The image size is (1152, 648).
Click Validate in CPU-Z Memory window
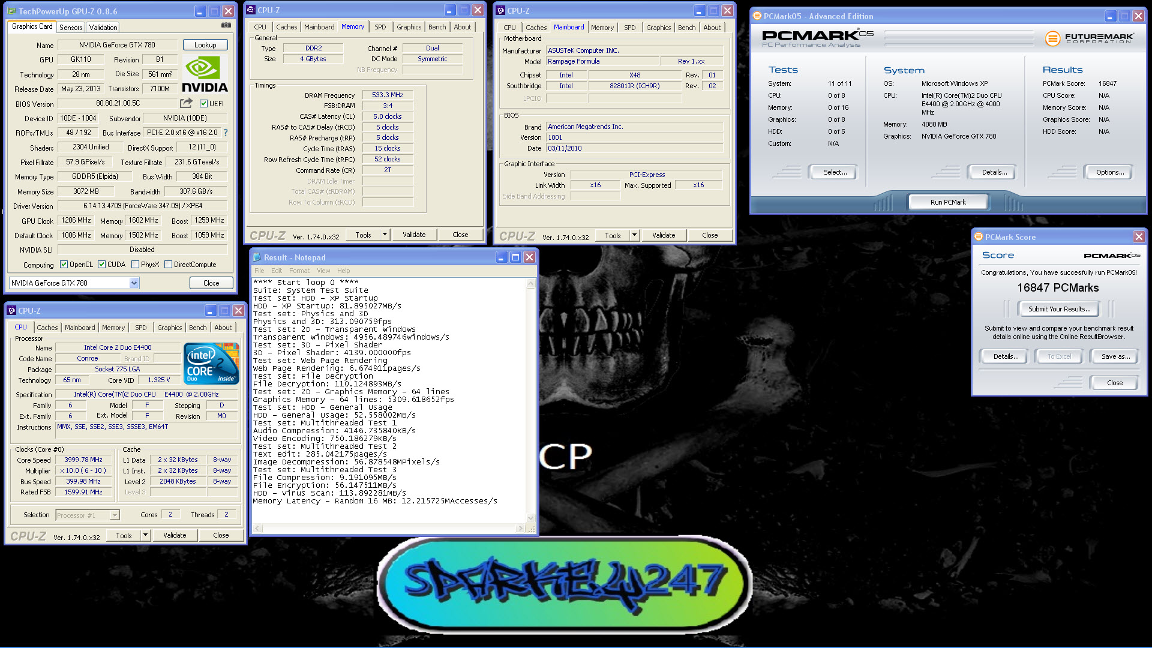click(414, 235)
